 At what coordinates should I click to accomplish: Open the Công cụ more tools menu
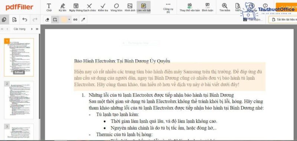pos(168,8)
